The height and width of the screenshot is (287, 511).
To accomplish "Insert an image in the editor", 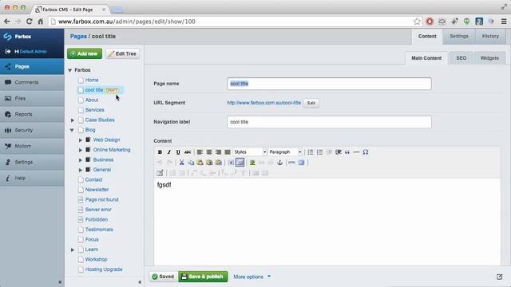I will point(252,163).
